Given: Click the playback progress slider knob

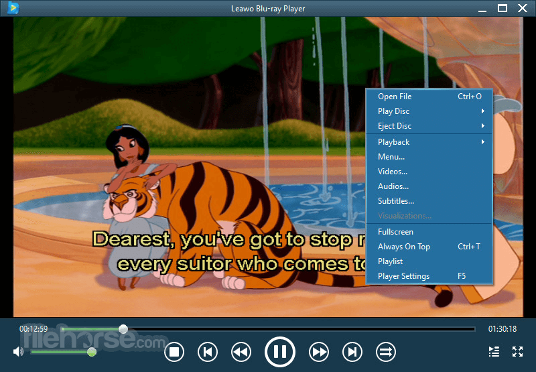Looking at the screenshot, I should [123, 329].
